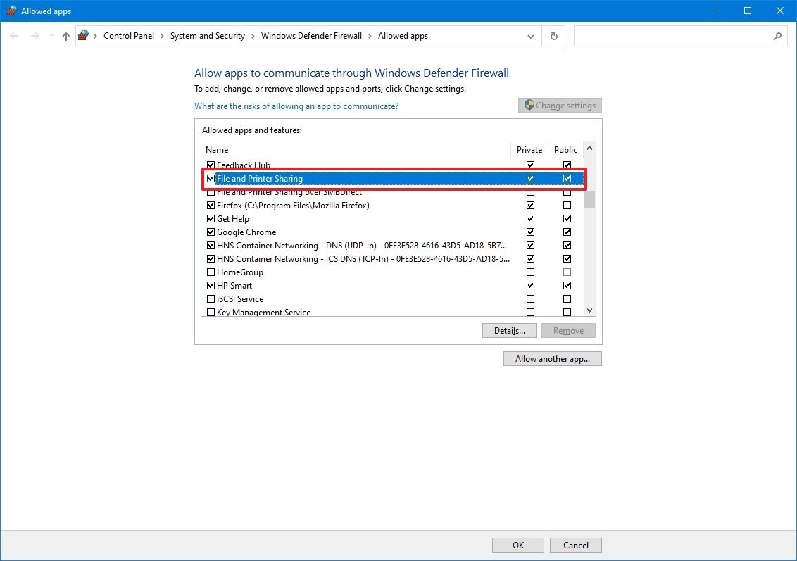
Task: Click the back navigation arrow icon
Action: tap(14, 36)
